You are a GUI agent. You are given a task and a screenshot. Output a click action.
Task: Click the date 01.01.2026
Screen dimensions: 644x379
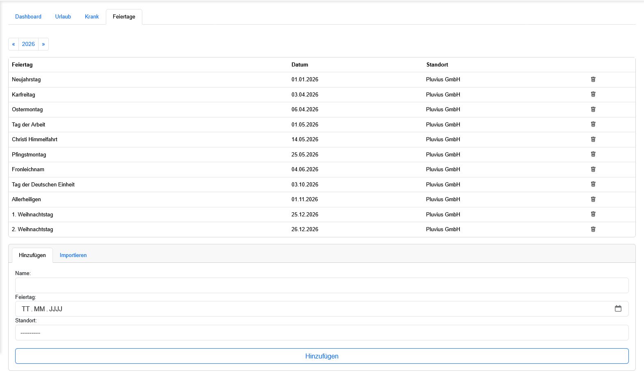pos(305,79)
